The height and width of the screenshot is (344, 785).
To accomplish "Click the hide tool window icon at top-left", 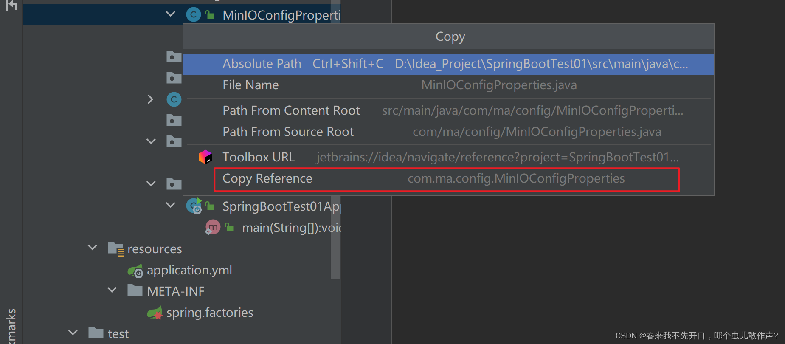I will (11, 5).
